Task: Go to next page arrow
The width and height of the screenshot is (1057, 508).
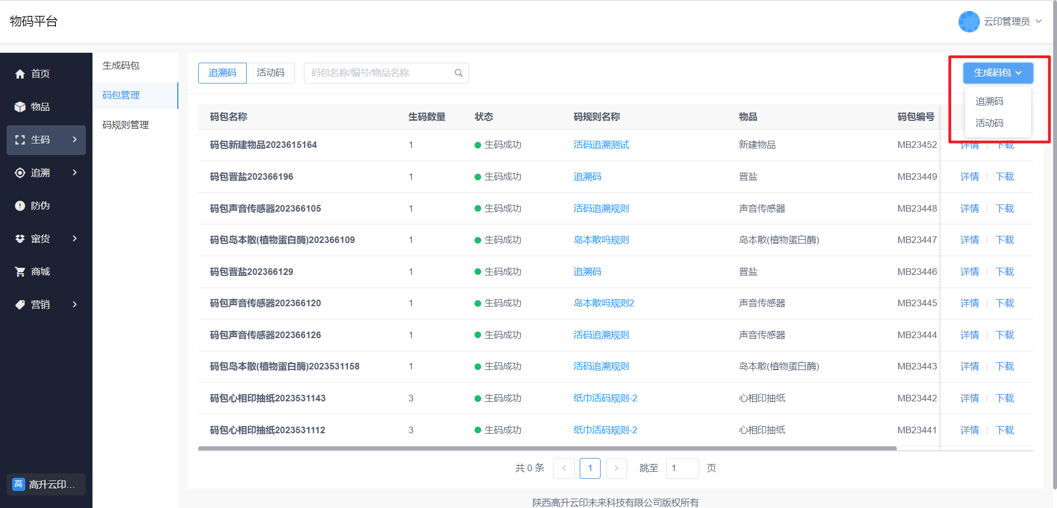Action: point(617,468)
